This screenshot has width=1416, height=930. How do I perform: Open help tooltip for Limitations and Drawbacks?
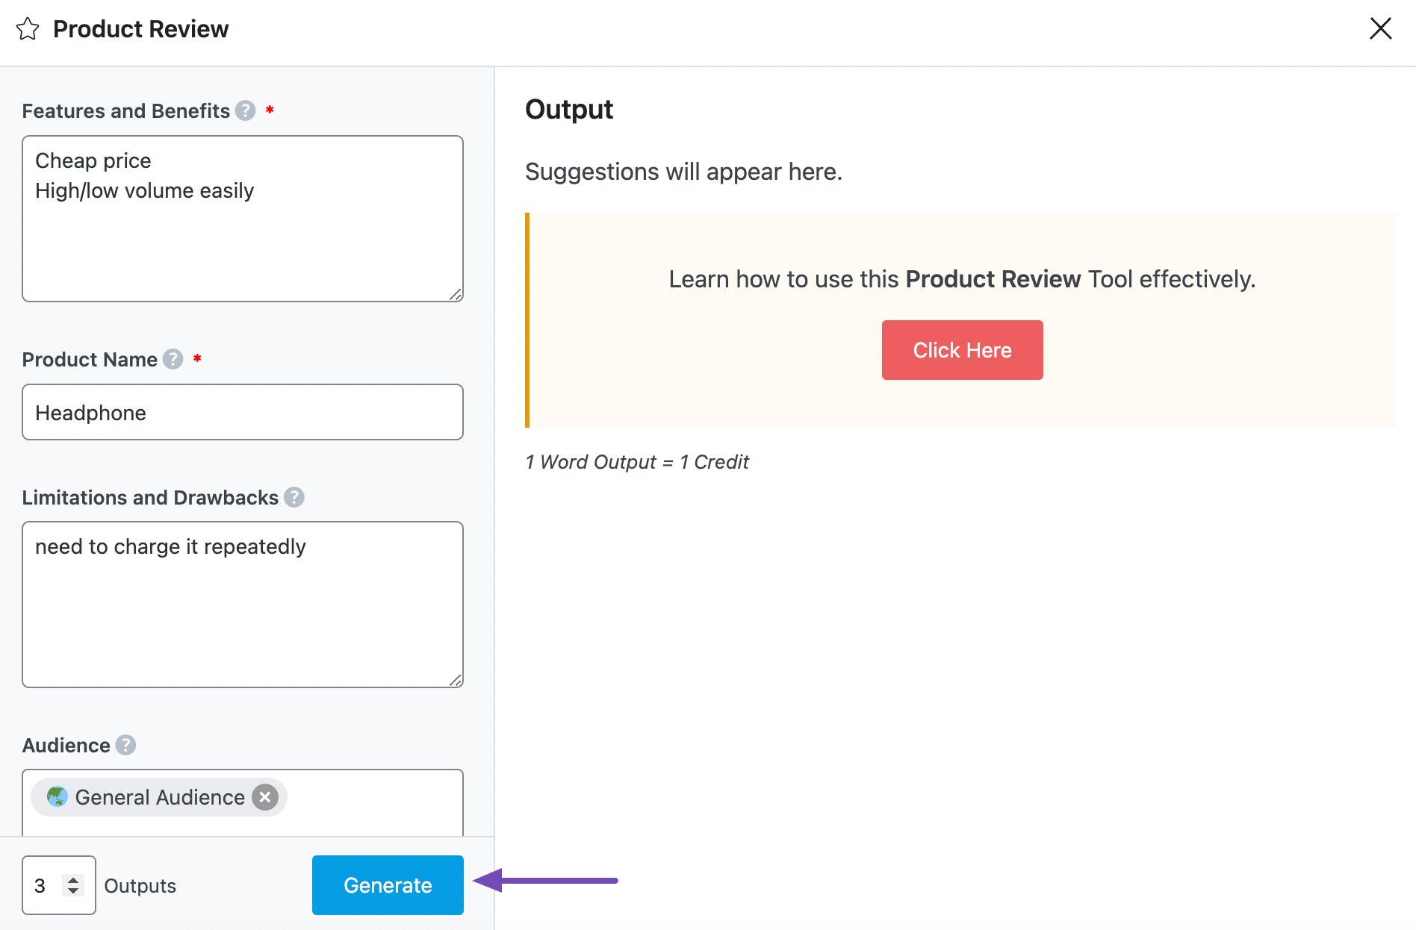[293, 497]
